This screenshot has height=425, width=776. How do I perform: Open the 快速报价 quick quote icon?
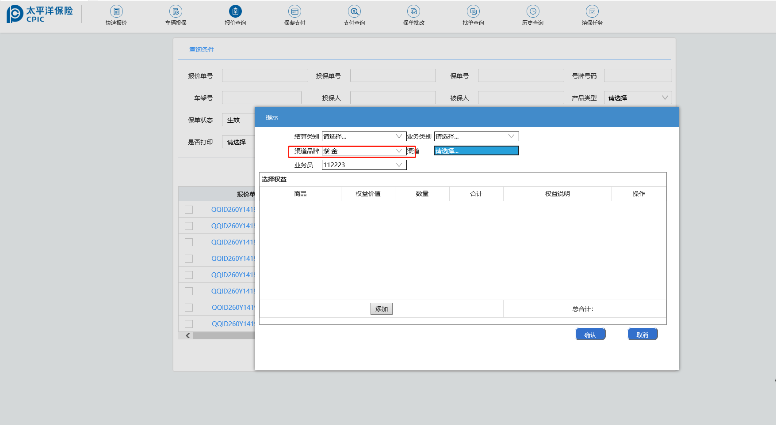tap(116, 12)
